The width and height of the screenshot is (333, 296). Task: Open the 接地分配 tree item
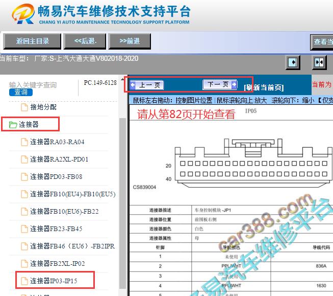pyautogui.click(x=43, y=107)
